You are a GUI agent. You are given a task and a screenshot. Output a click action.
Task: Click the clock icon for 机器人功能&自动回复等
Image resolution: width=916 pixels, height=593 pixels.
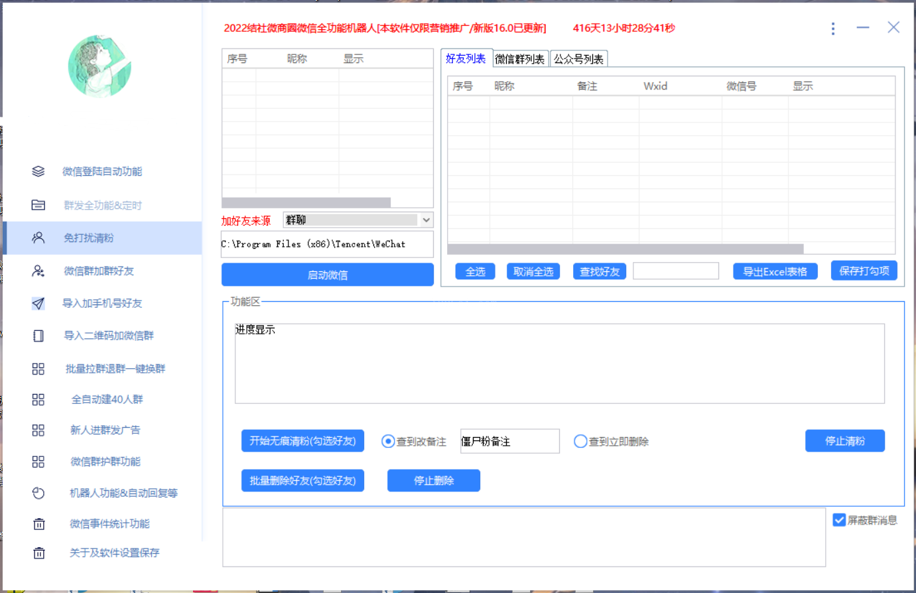point(38,493)
